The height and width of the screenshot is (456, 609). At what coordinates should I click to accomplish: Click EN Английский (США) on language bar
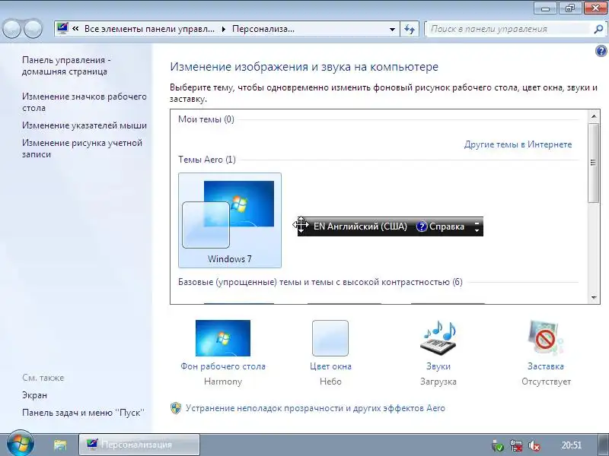pos(360,226)
